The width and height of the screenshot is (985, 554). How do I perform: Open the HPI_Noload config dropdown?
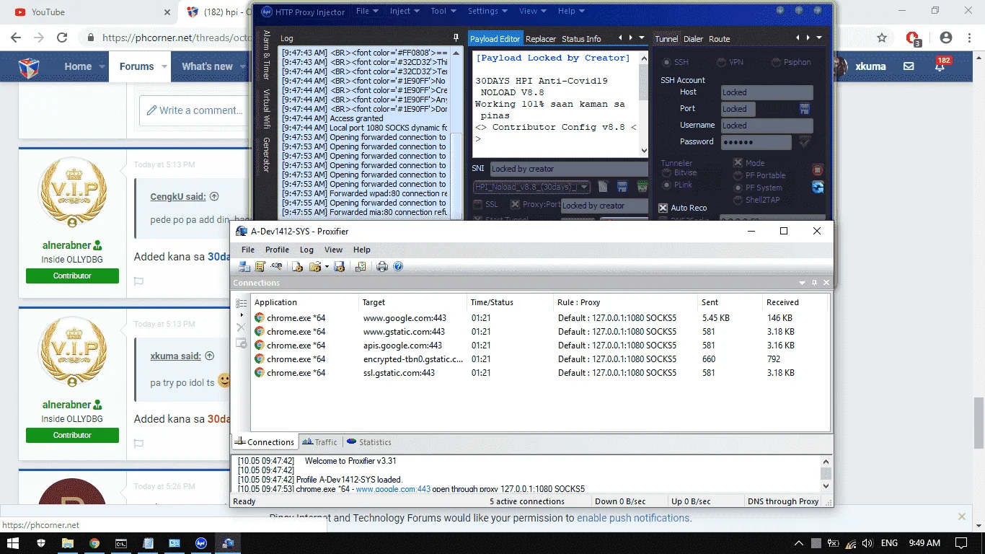pyautogui.click(x=532, y=188)
